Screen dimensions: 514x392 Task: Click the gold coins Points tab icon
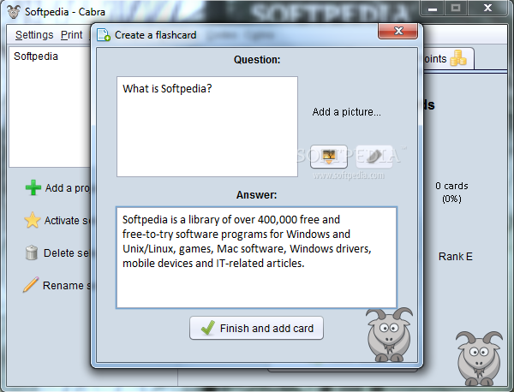coord(458,58)
